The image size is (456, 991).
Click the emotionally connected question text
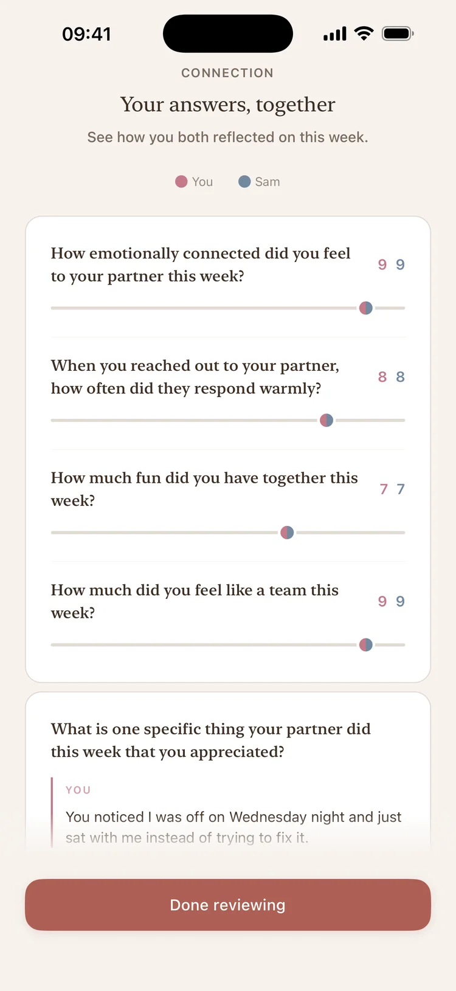[201, 264]
